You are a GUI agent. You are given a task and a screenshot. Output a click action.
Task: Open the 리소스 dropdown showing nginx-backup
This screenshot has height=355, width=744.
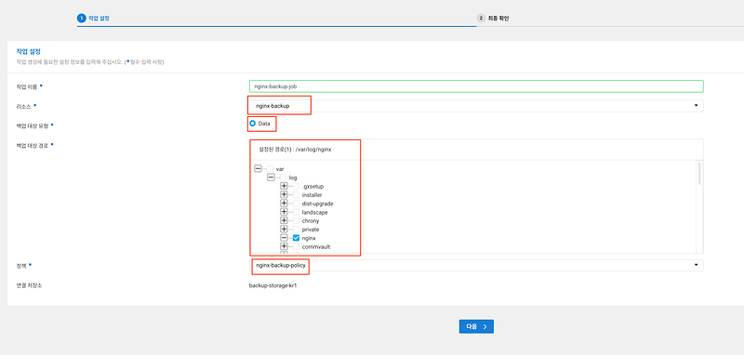(476, 106)
